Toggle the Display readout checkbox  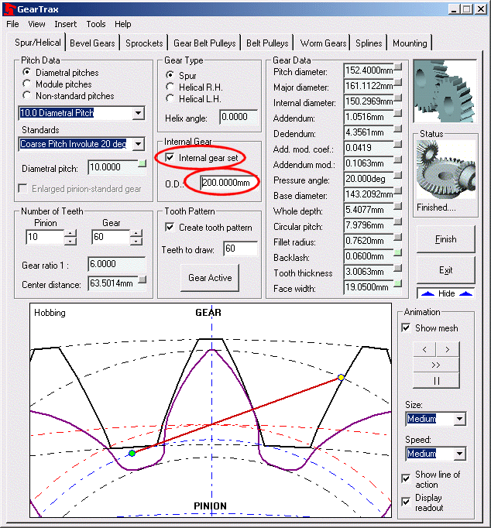click(406, 502)
